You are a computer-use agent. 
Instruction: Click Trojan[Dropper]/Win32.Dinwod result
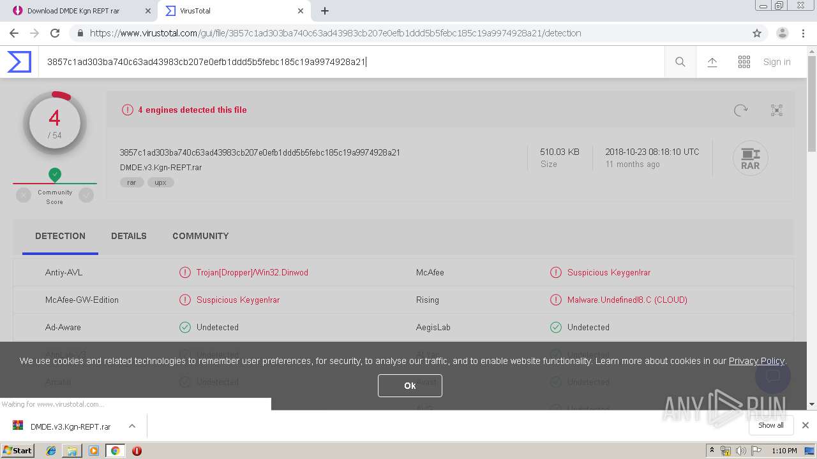[252, 272]
